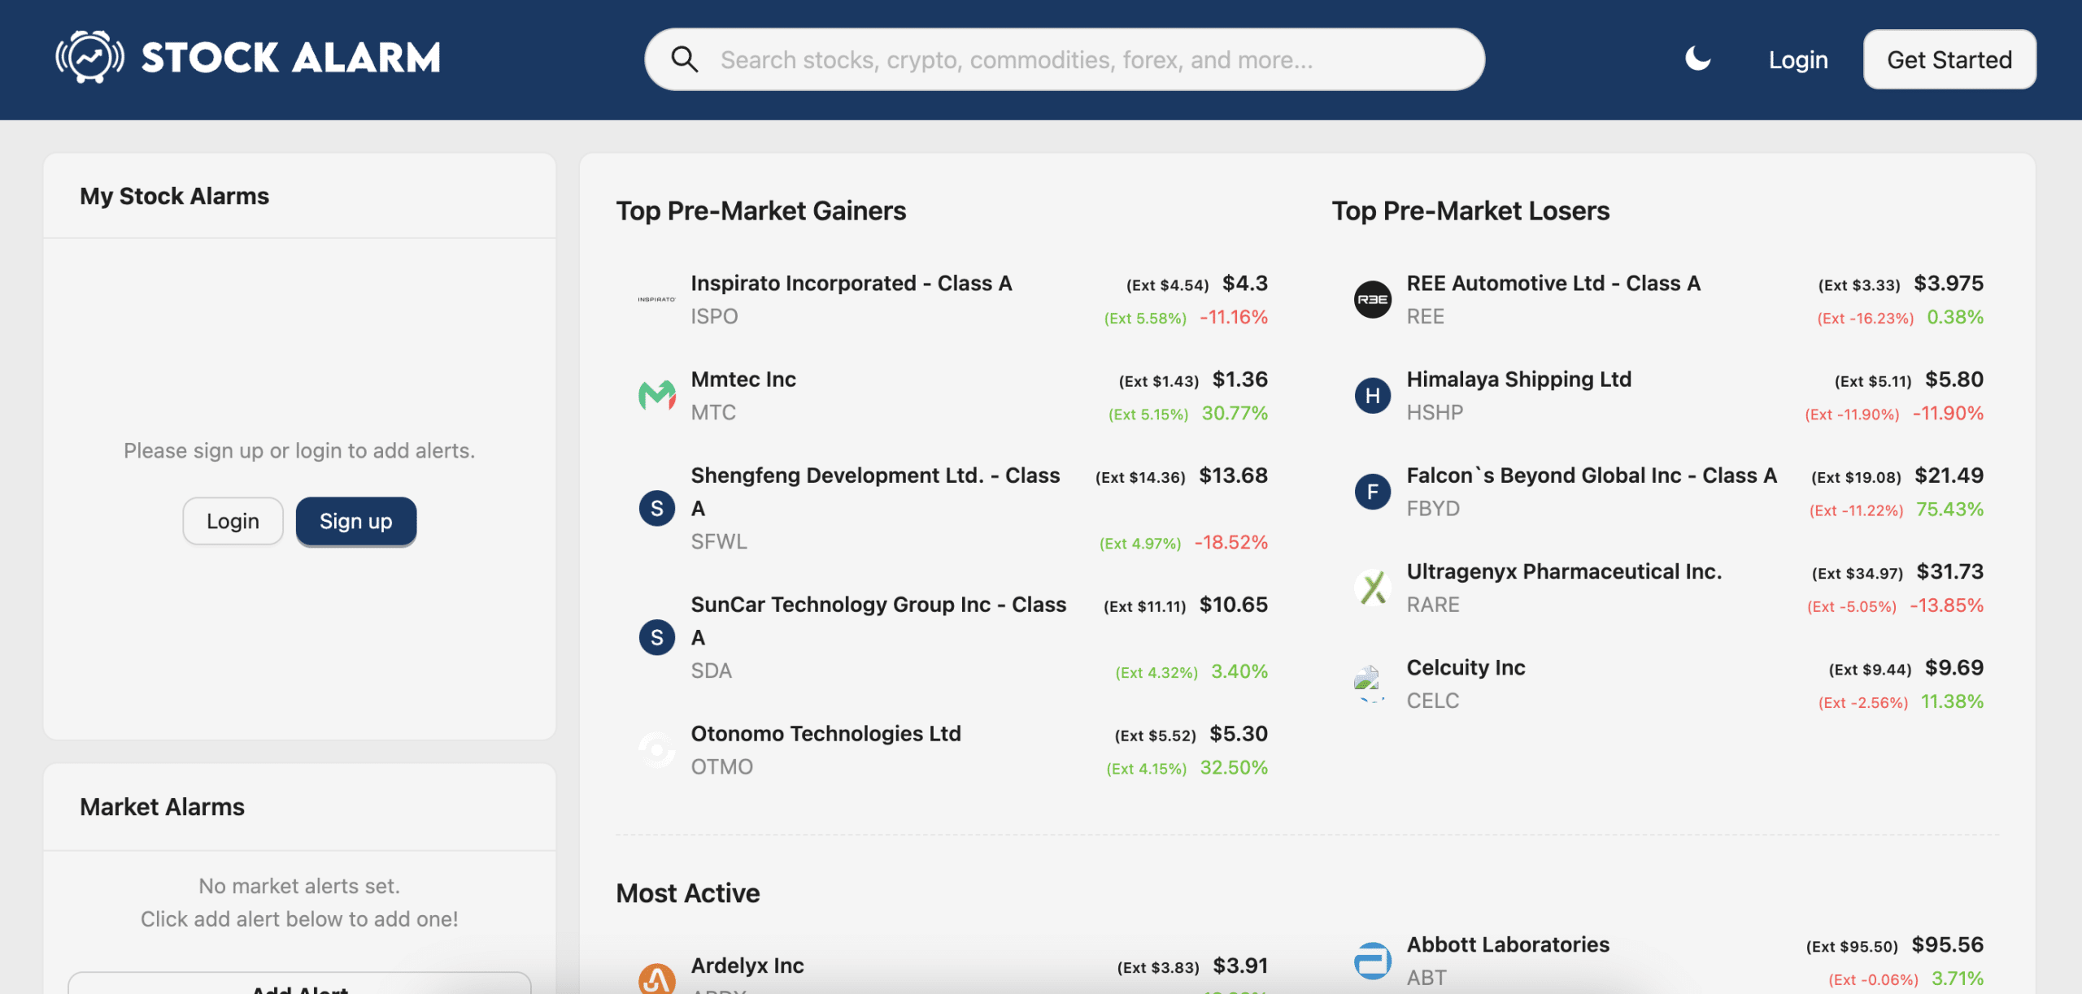Open Himalaya Shipping Ltd listing
This screenshot has height=994, width=2082.
click(x=1518, y=380)
